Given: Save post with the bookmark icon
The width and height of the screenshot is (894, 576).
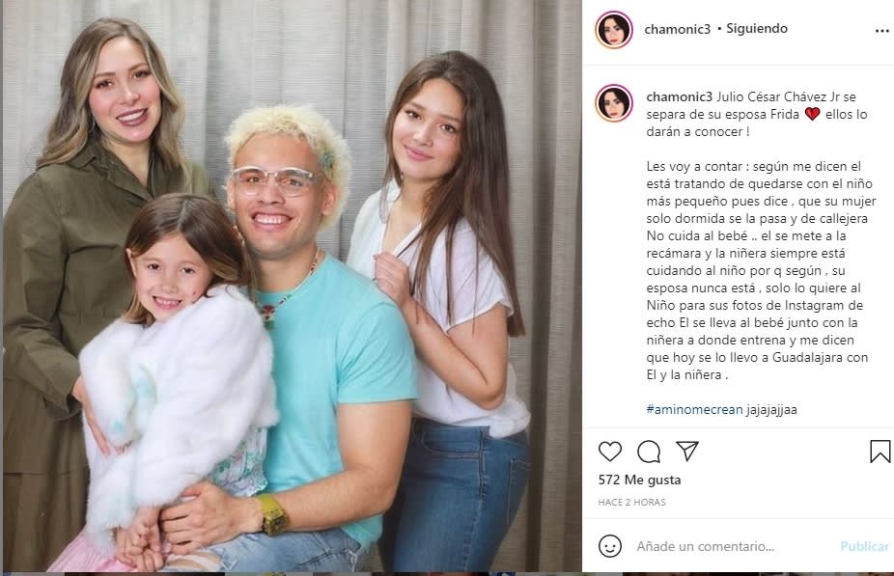Looking at the screenshot, I should click(880, 452).
